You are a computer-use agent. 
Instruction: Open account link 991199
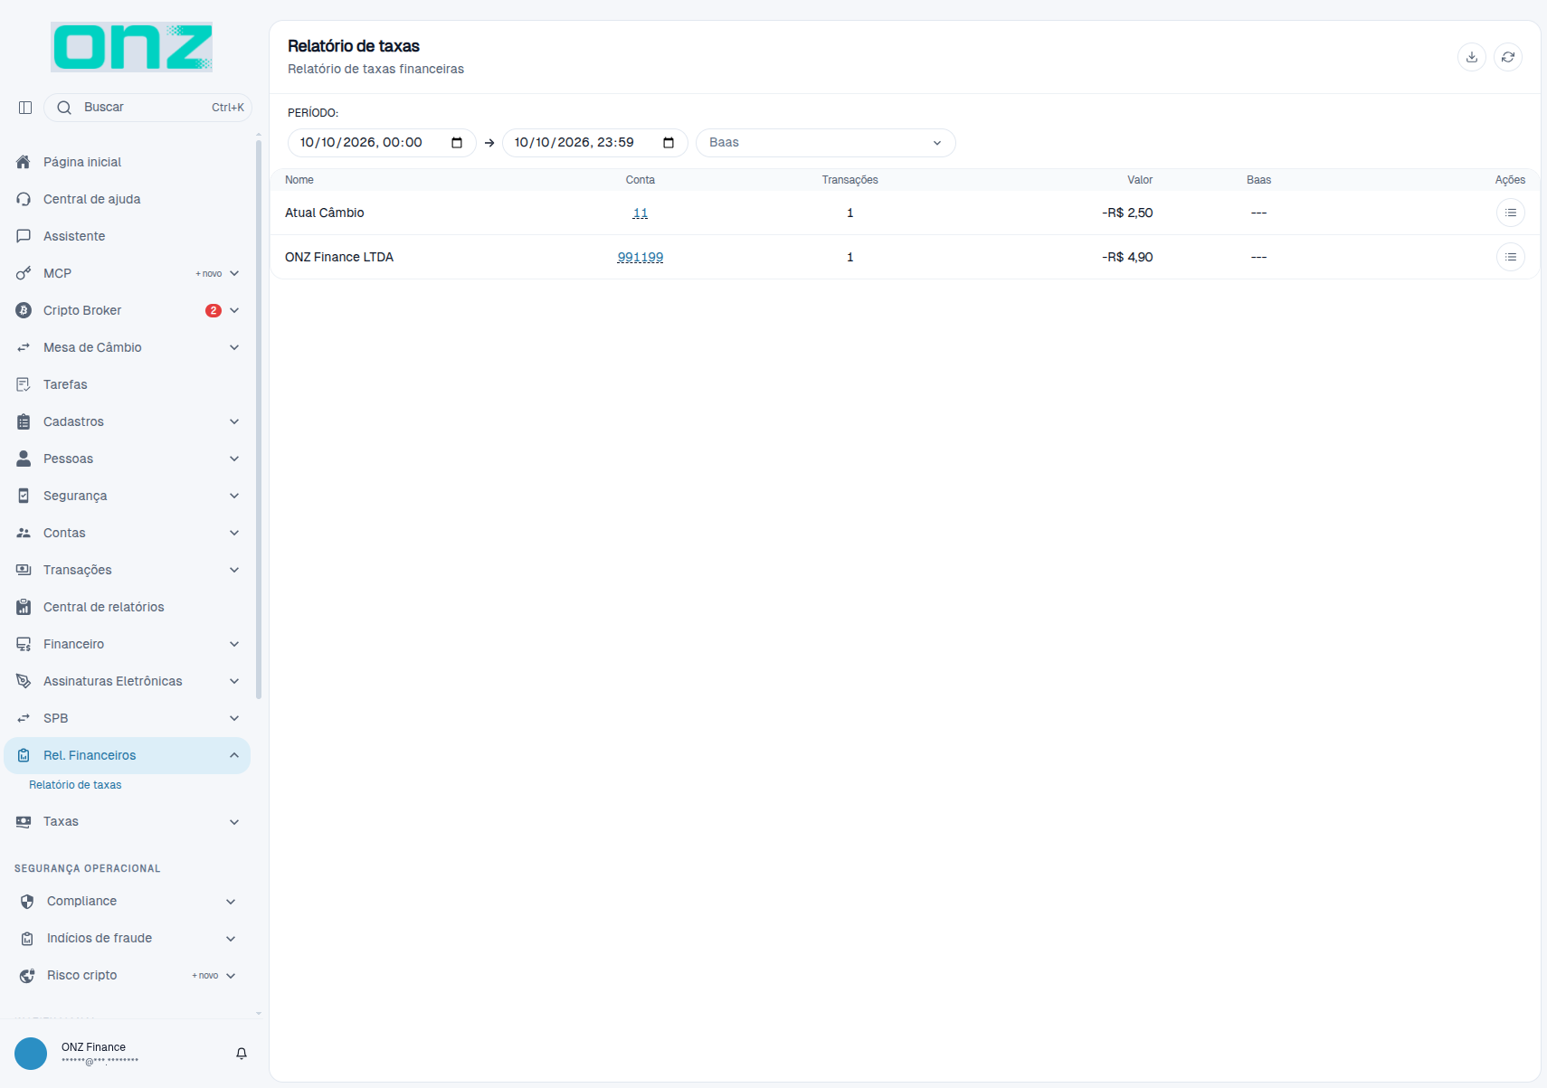point(641,257)
